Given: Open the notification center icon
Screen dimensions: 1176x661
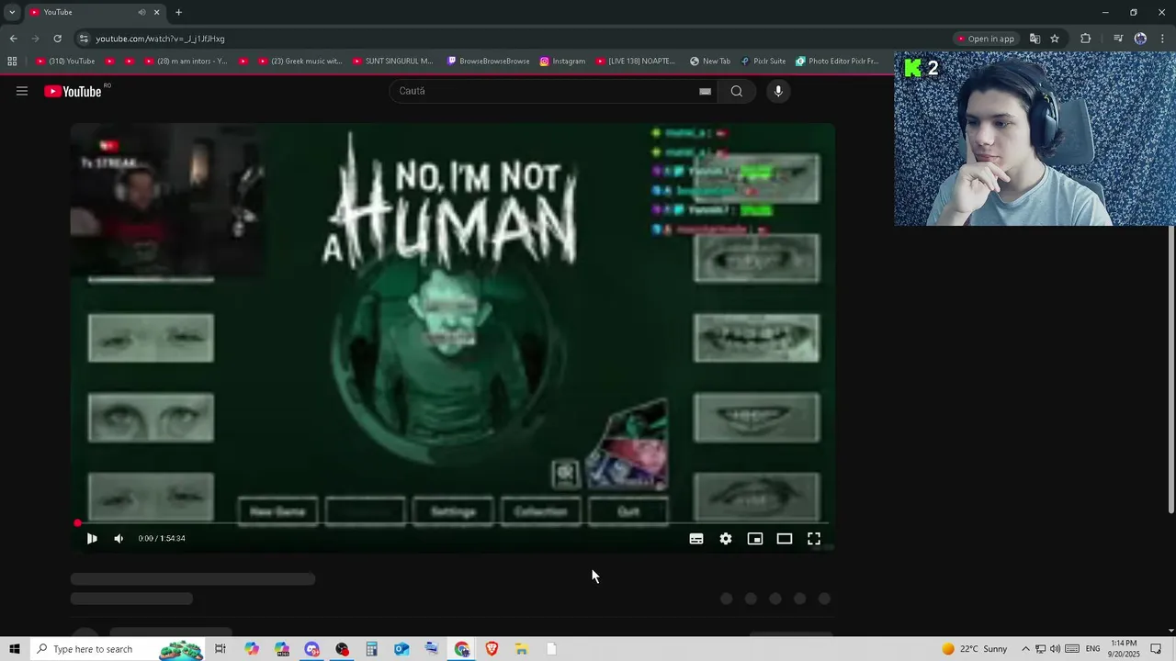Looking at the screenshot, I should (x=1156, y=649).
